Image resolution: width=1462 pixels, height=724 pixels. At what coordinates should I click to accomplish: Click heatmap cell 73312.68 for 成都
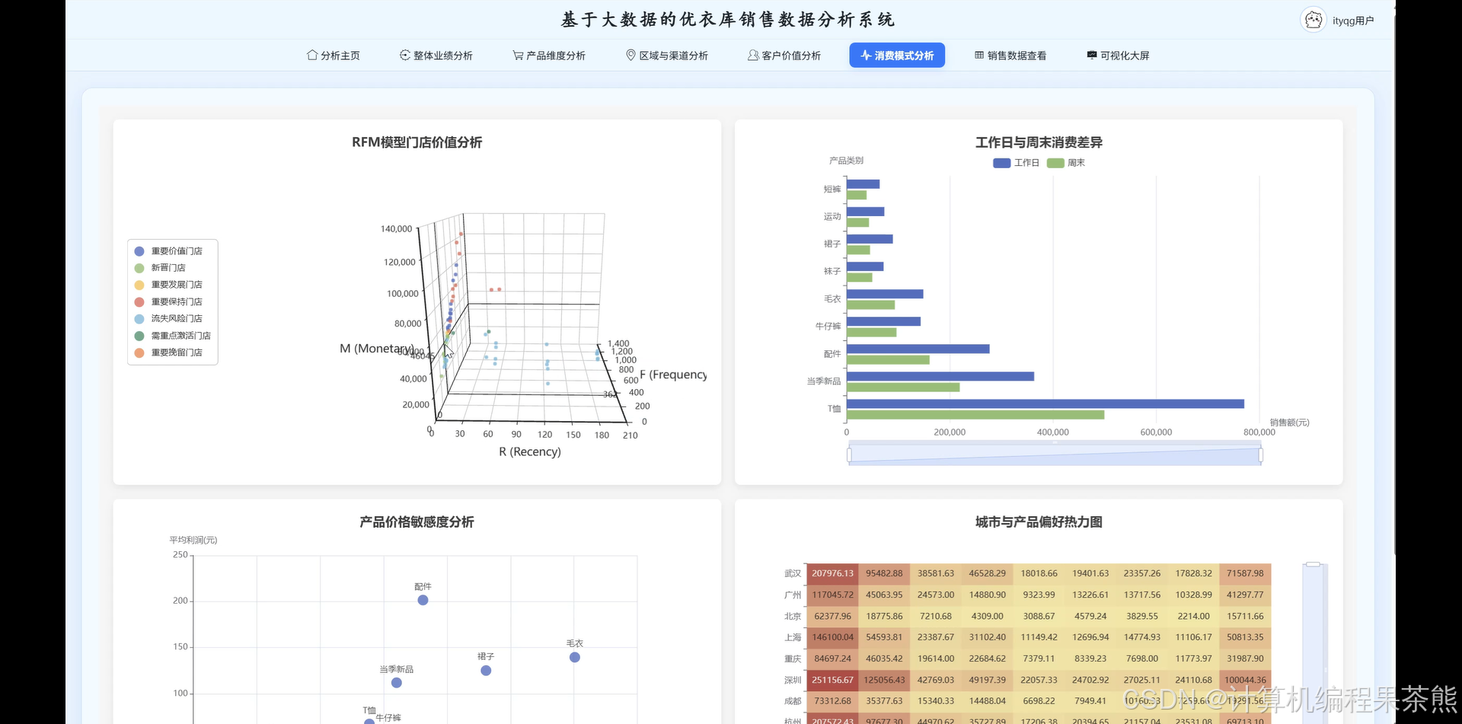point(832,701)
